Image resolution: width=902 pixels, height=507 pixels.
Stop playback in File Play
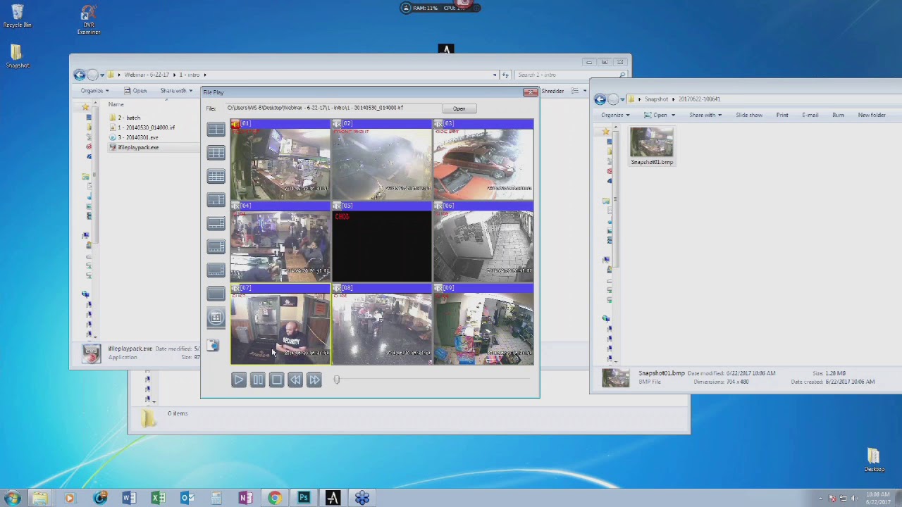276,380
